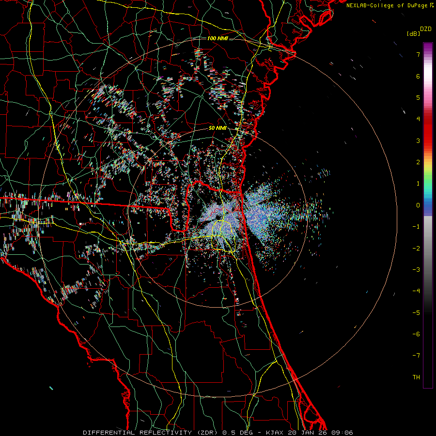Click the -6 value on the dB scale

click(x=416, y=334)
